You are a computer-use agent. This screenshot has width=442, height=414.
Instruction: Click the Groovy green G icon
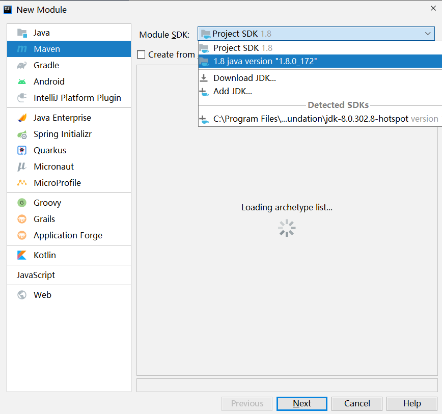coord(22,203)
